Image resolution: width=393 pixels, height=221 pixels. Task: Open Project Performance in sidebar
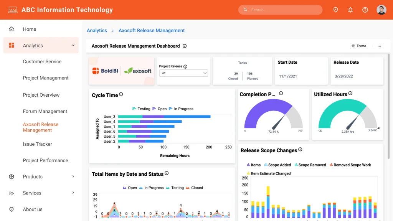click(45, 160)
